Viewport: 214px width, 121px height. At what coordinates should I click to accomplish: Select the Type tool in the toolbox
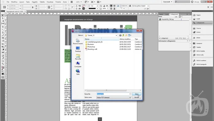[3, 27]
